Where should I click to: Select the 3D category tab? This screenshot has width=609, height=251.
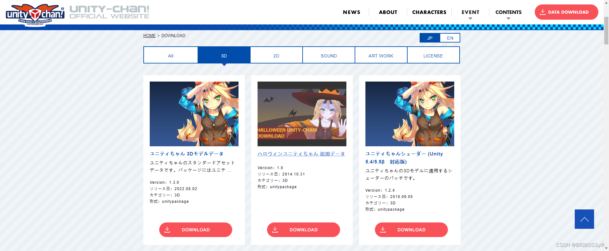pyautogui.click(x=224, y=55)
